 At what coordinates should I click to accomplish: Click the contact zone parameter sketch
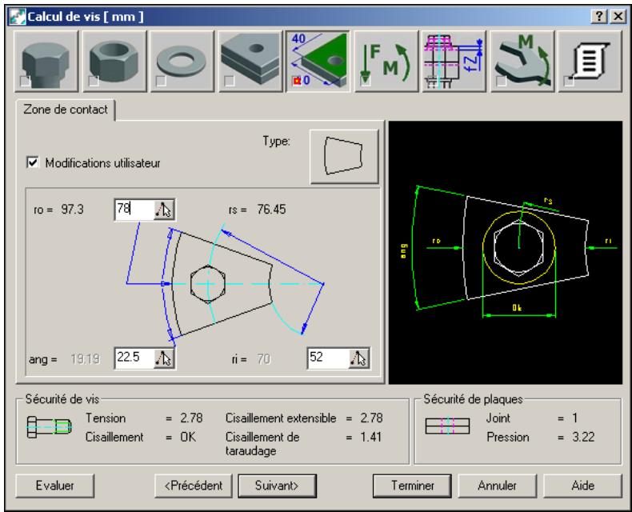coord(224,283)
